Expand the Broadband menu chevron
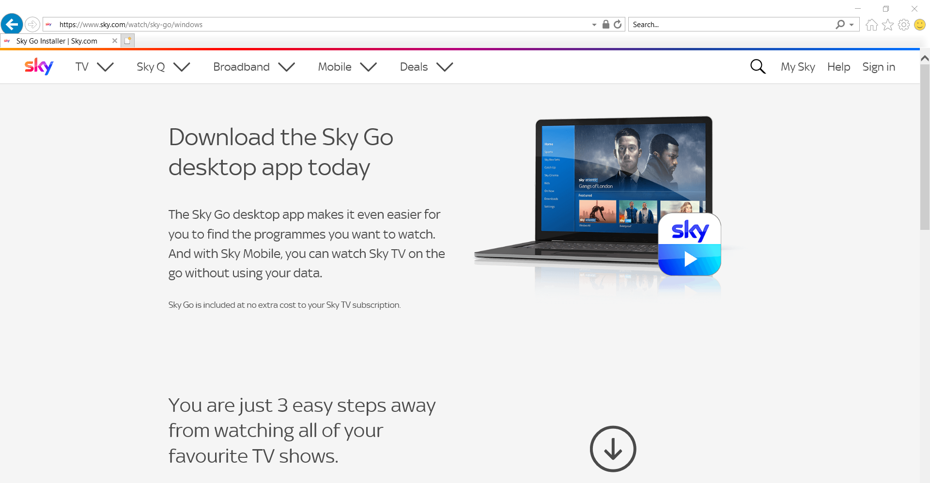Viewport: 930px width, 483px height. pyautogui.click(x=254, y=67)
